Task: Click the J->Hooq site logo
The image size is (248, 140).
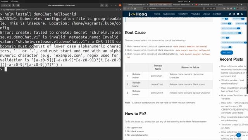Action: tap(138, 14)
